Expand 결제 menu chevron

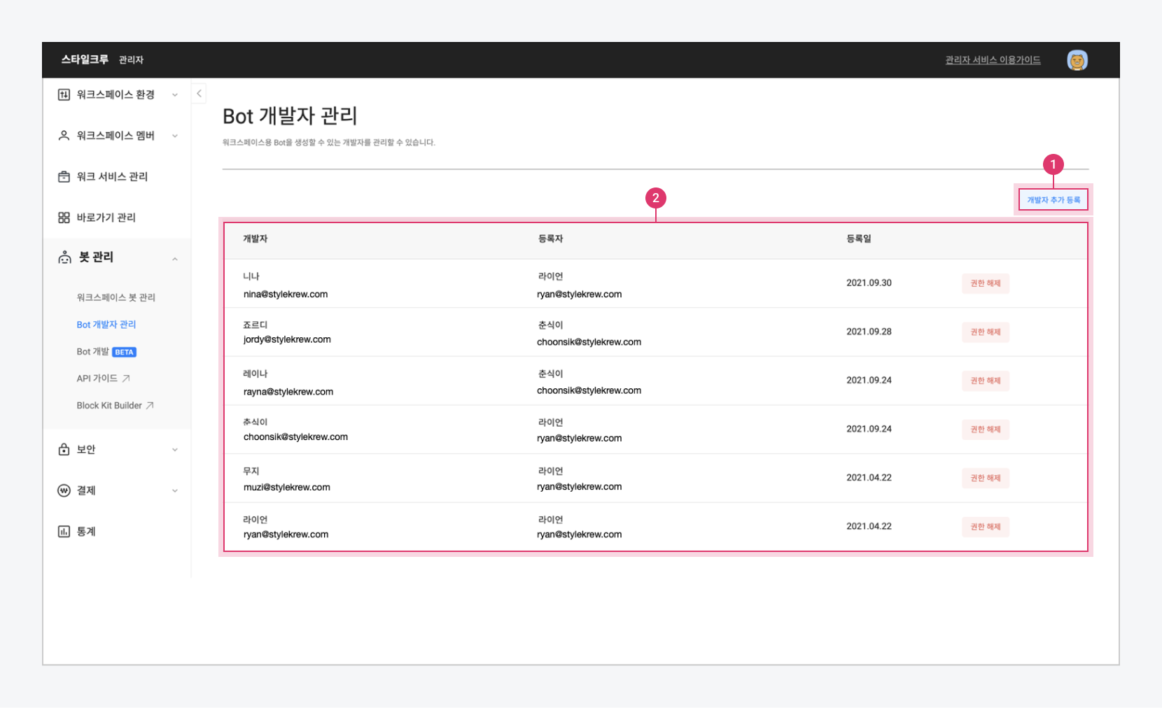(175, 490)
